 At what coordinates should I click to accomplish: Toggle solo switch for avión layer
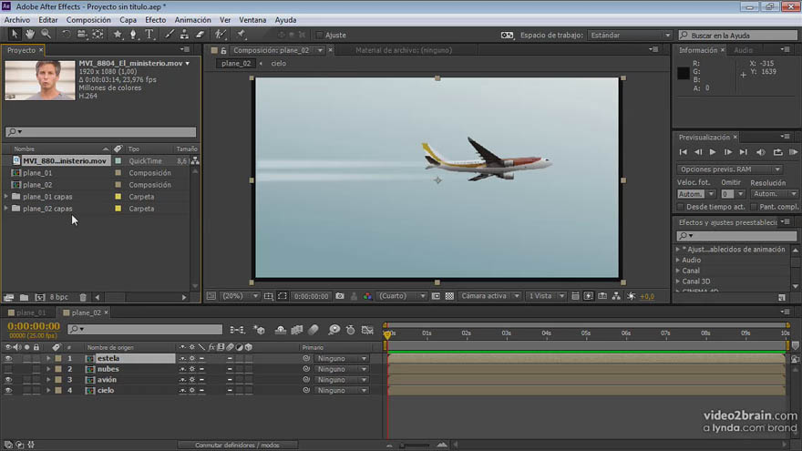pyautogui.click(x=26, y=380)
